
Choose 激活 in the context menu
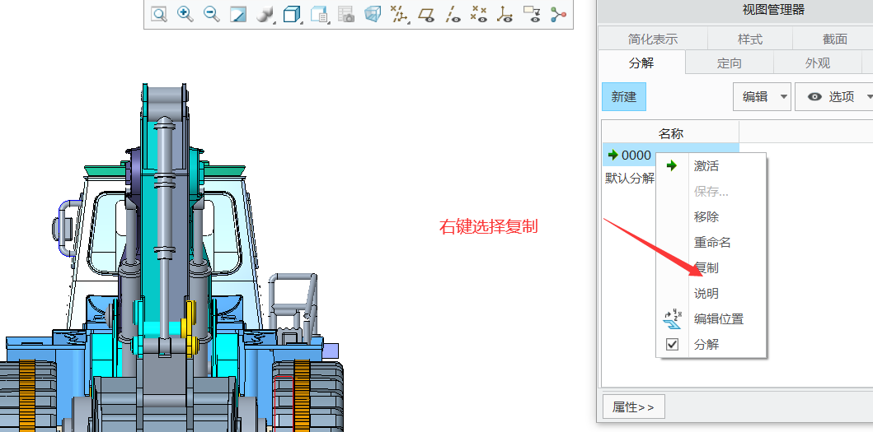point(706,165)
